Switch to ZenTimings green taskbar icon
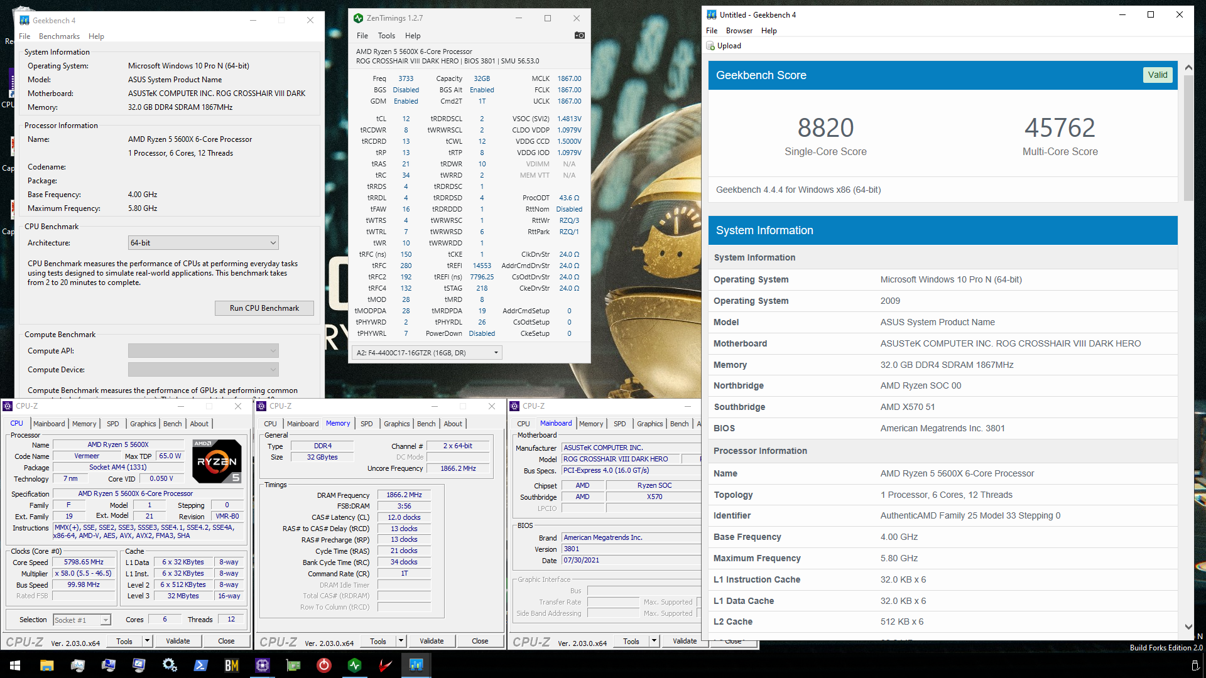1206x678 pixels. [354, 665]
